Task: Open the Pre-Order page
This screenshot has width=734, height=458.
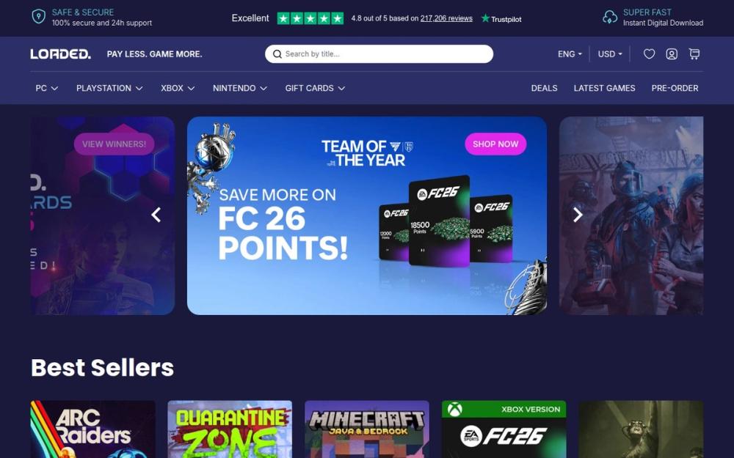Action: (675, 89)
